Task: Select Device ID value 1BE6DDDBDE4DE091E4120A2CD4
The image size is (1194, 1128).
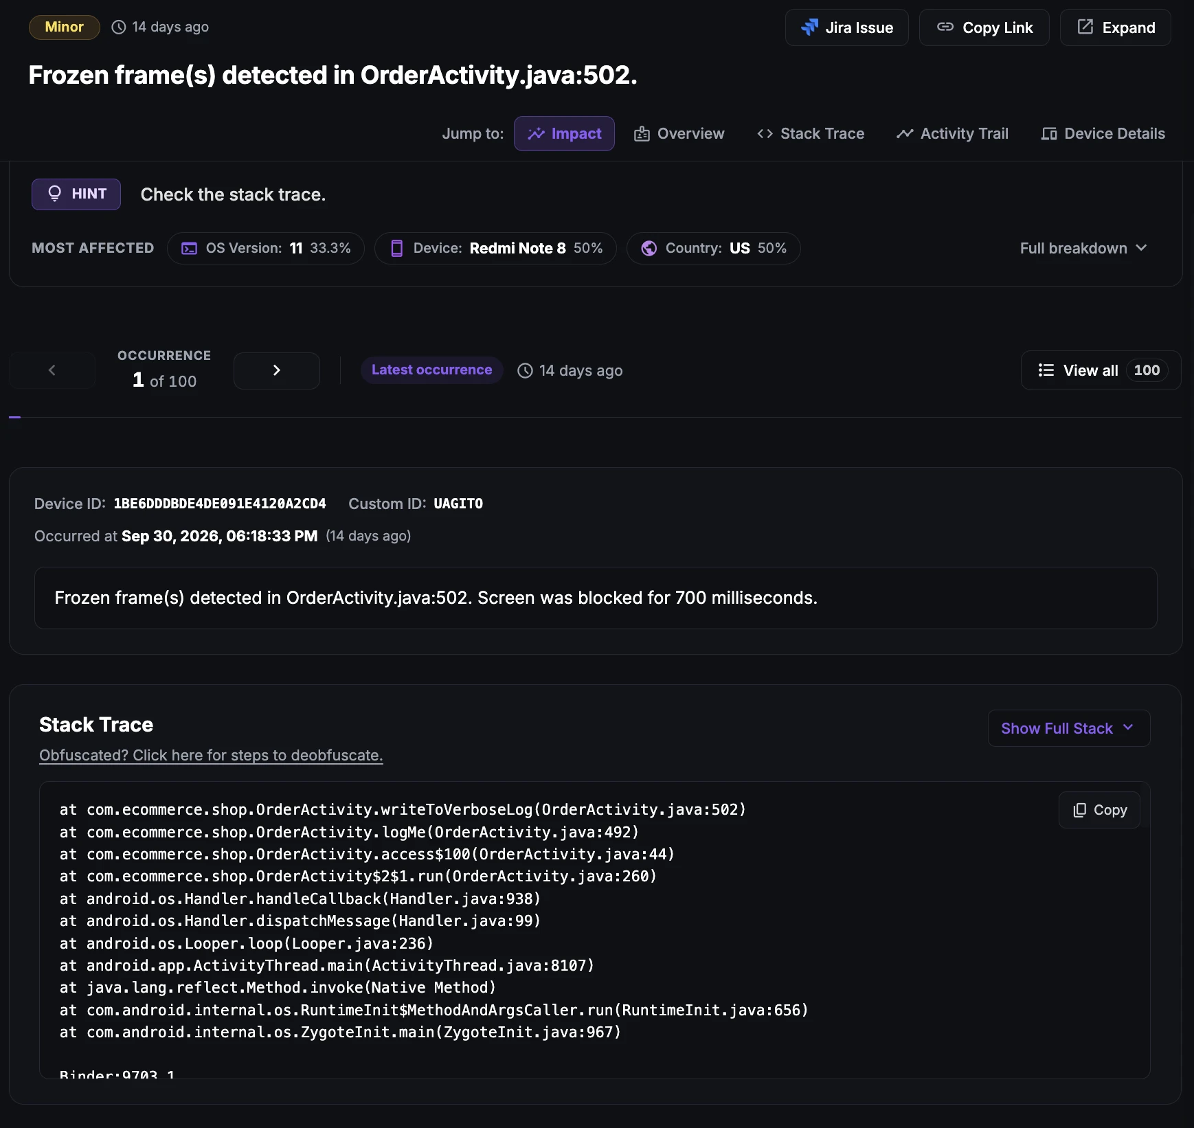Action: (220, 504)
